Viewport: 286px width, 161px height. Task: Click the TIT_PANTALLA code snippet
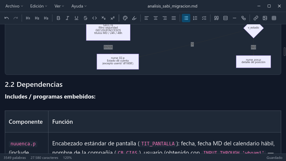(158, 144)
